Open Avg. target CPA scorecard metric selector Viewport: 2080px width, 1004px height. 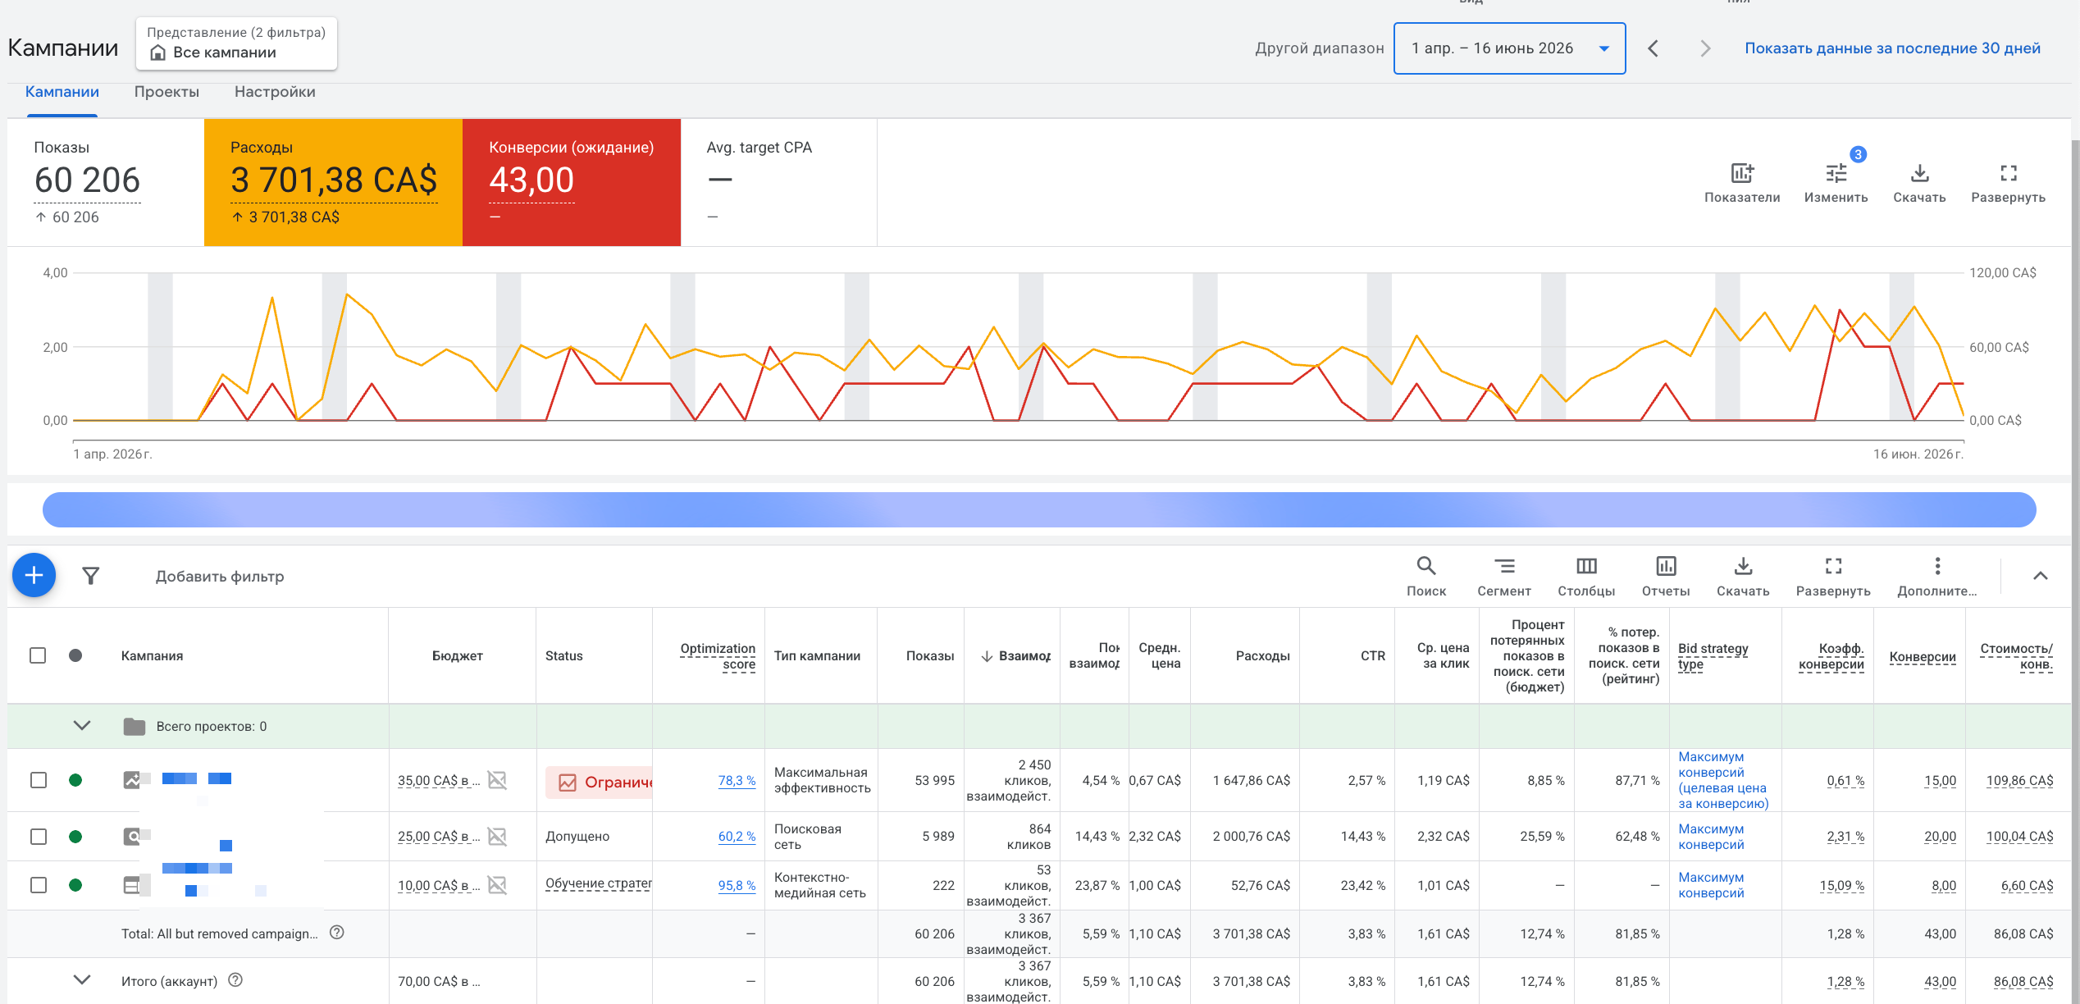click(x=779, y=182)
